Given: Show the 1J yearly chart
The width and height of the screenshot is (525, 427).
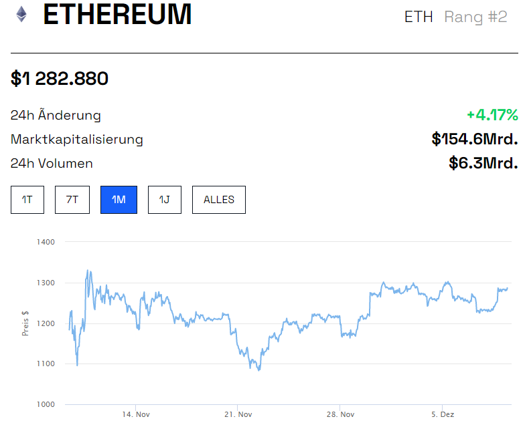Looking at the screenshot, I should pos(164,200).
